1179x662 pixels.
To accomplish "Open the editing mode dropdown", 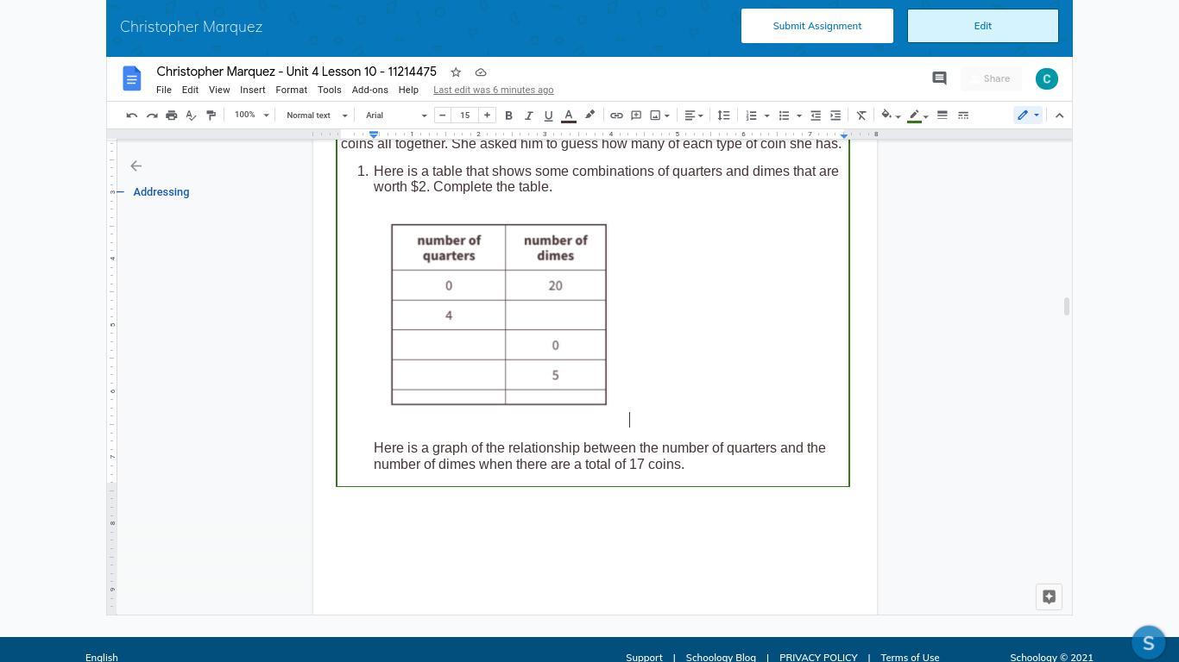I will point(1028,116).
